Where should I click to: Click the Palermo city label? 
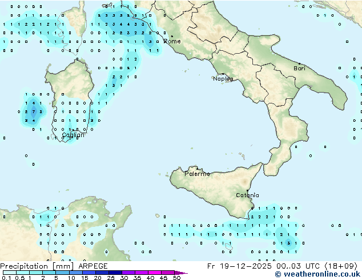pyautogui.click(x=197, y=174)
